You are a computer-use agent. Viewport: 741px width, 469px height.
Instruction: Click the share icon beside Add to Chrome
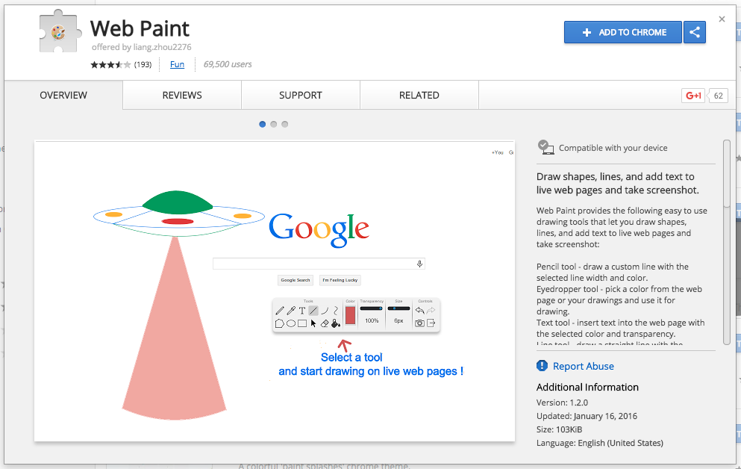[695, 32]
